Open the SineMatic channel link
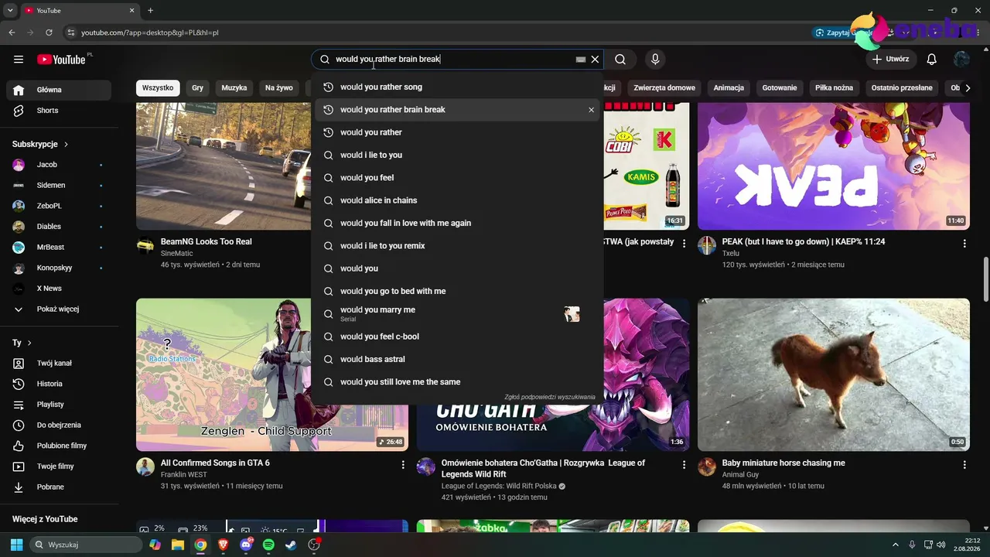 (x=176, y=254)
